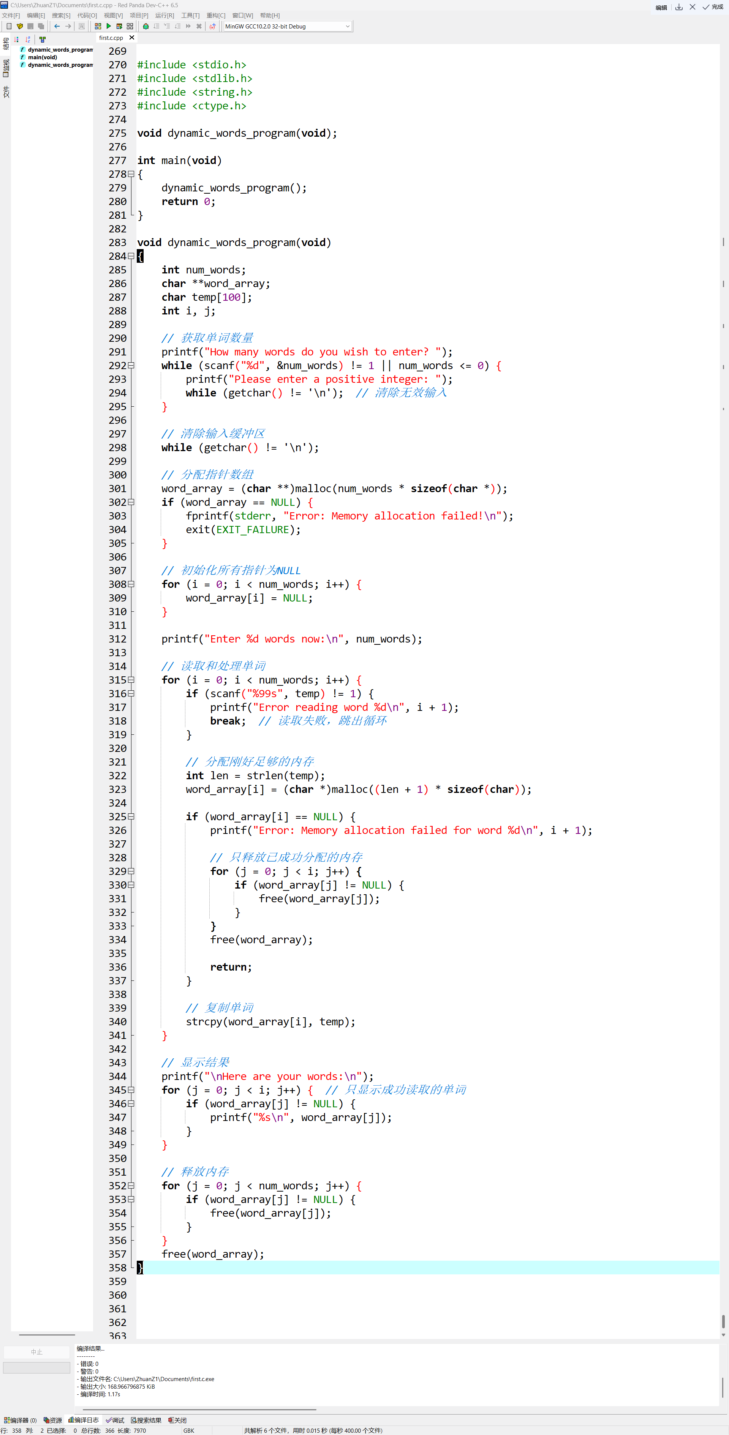Screen dimensions: 729x1435
Task: Switch to the 编译器 (0) bottom tab
Action: [20, 1420]
